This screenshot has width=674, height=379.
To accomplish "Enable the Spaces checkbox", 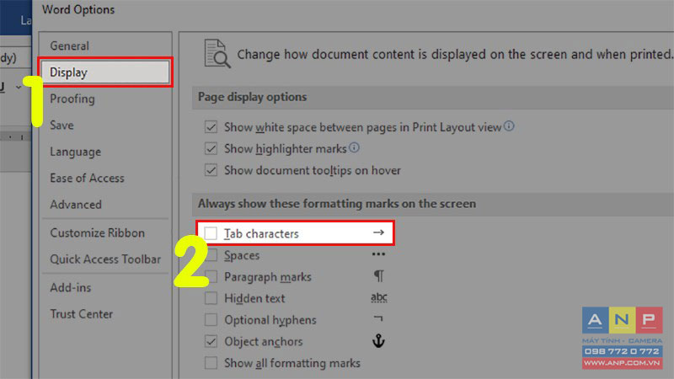I will tap(211, 255).
